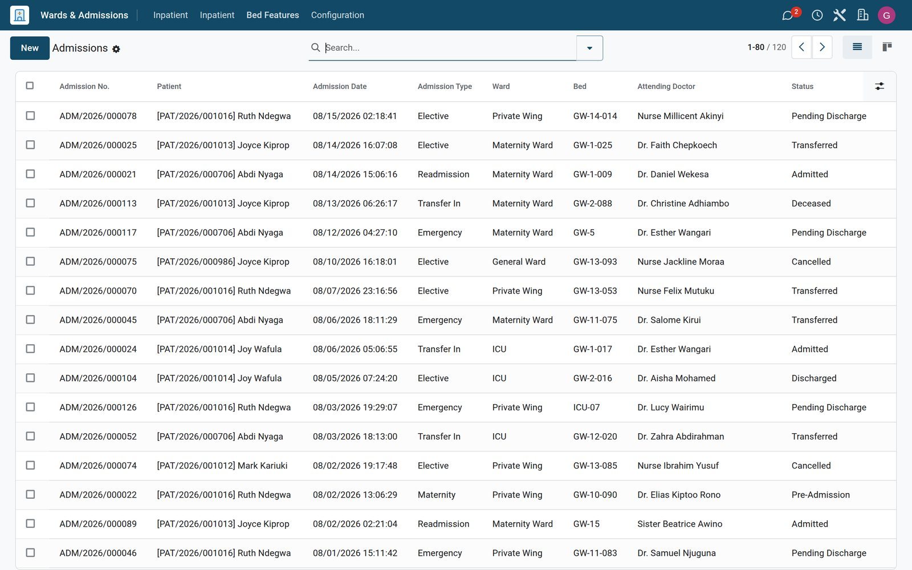Open admission ADM/2026/000025
This screenshot has width=912, height=570.
tap(98, 145)
